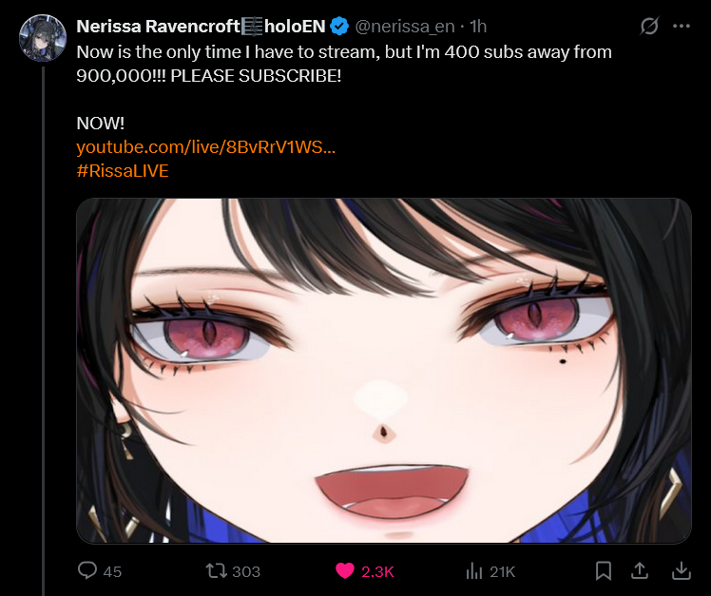Click the @nerissa_en handle
Image resolution: width=711 pixels, height=596 pixels.
405,27
